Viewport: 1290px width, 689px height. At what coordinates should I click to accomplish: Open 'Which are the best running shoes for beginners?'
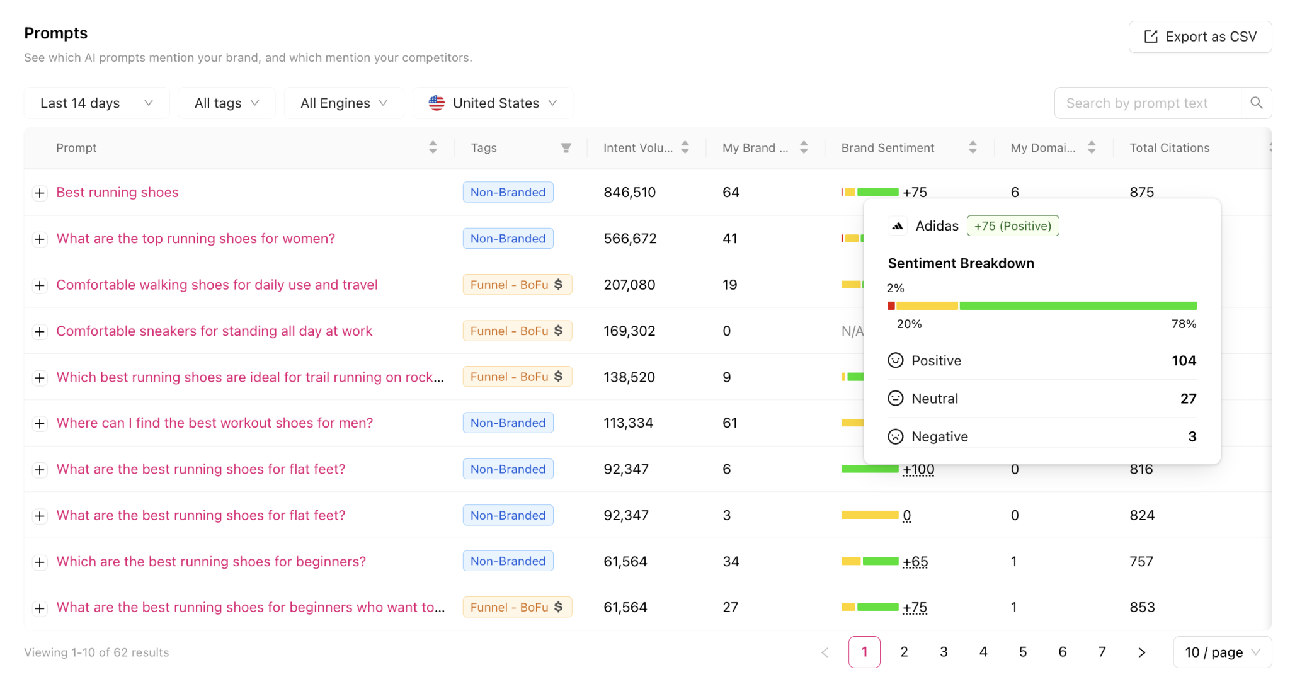(x=211, y=561)
